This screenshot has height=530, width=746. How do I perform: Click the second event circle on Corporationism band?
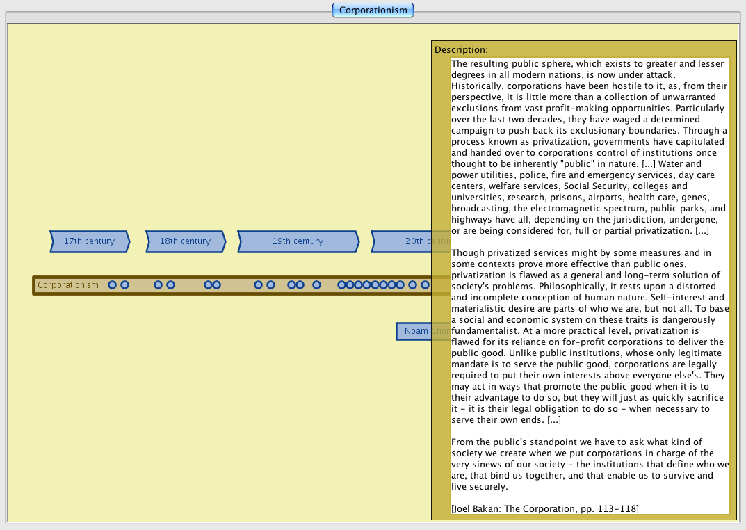(x=124, y=285)
